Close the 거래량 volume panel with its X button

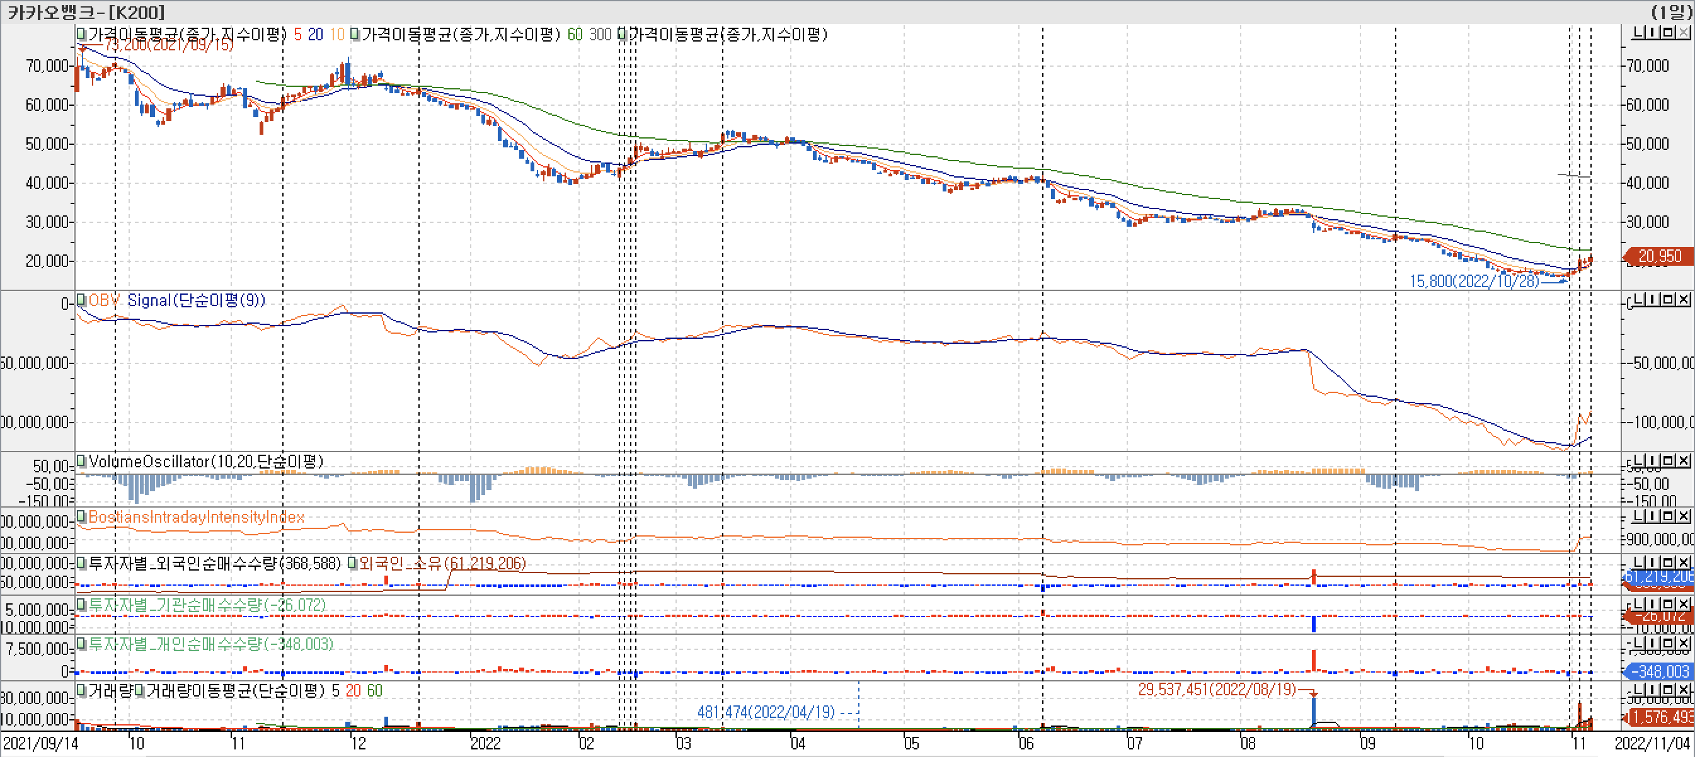click(1683, 688)
